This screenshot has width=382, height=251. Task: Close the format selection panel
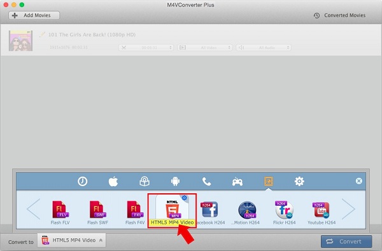pyautogui.click(x=359, y=181)
